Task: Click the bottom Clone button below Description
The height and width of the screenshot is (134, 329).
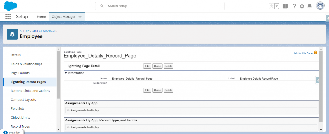Action: point(157,90)
